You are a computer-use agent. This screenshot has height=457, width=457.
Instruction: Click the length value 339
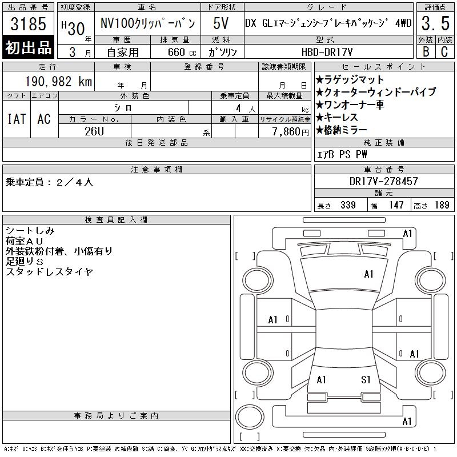click(348, 205)
